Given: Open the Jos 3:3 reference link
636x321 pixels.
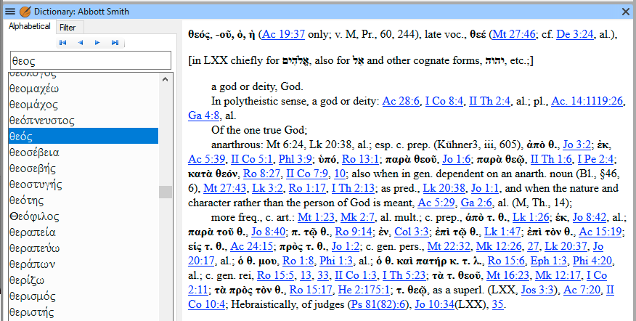Looking at the screenshot, I should click(x=539, y=290).
